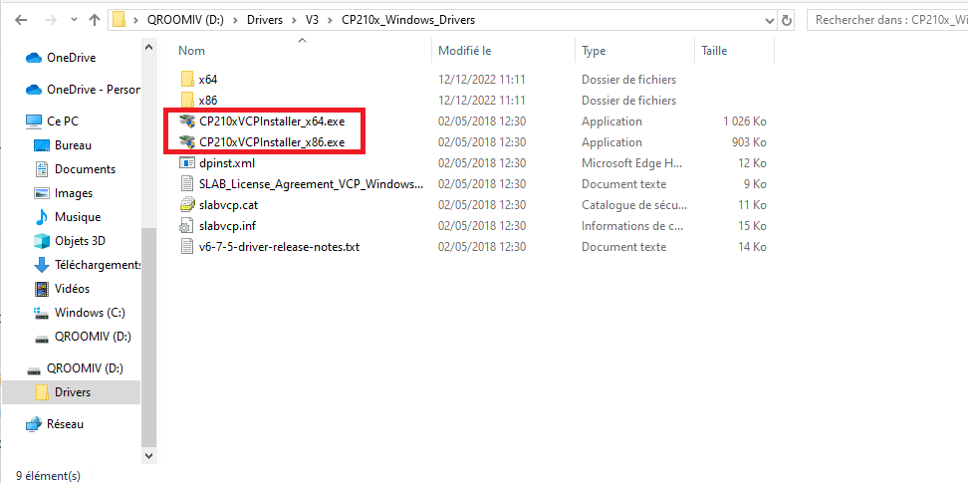Screen dimensions: 968x483
Task: Click the Catalogue de sécu... type cell
Action: coord(634,205)
